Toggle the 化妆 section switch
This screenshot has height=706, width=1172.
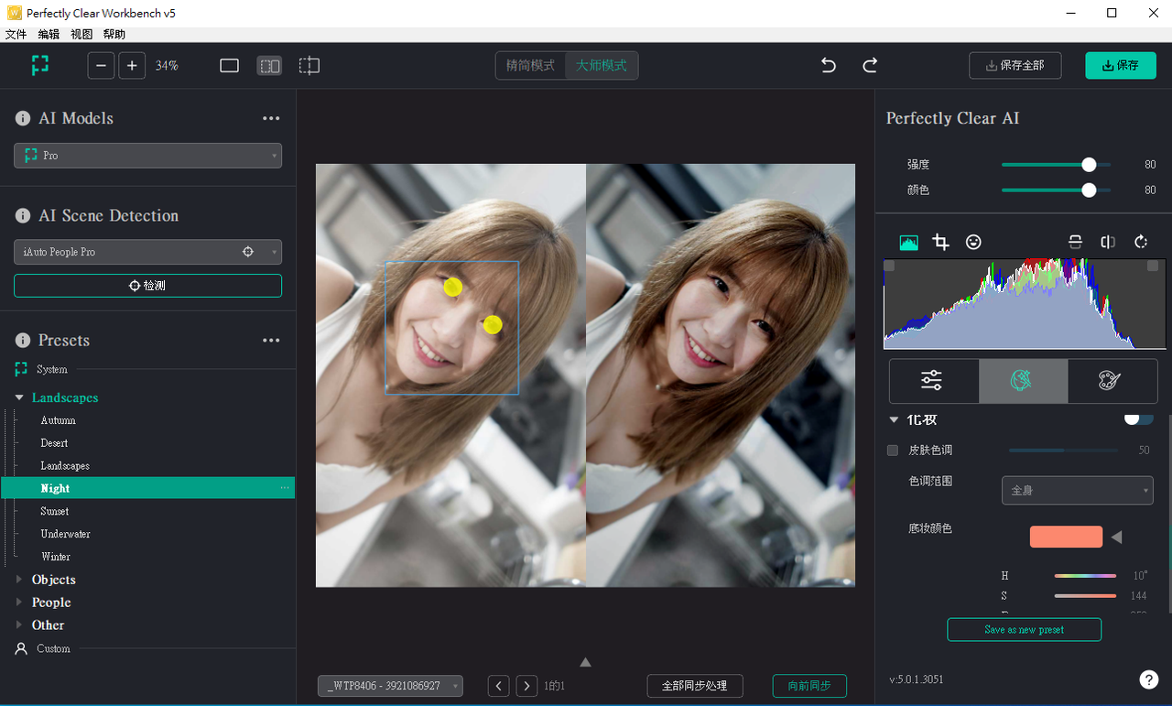[1138, 419]
